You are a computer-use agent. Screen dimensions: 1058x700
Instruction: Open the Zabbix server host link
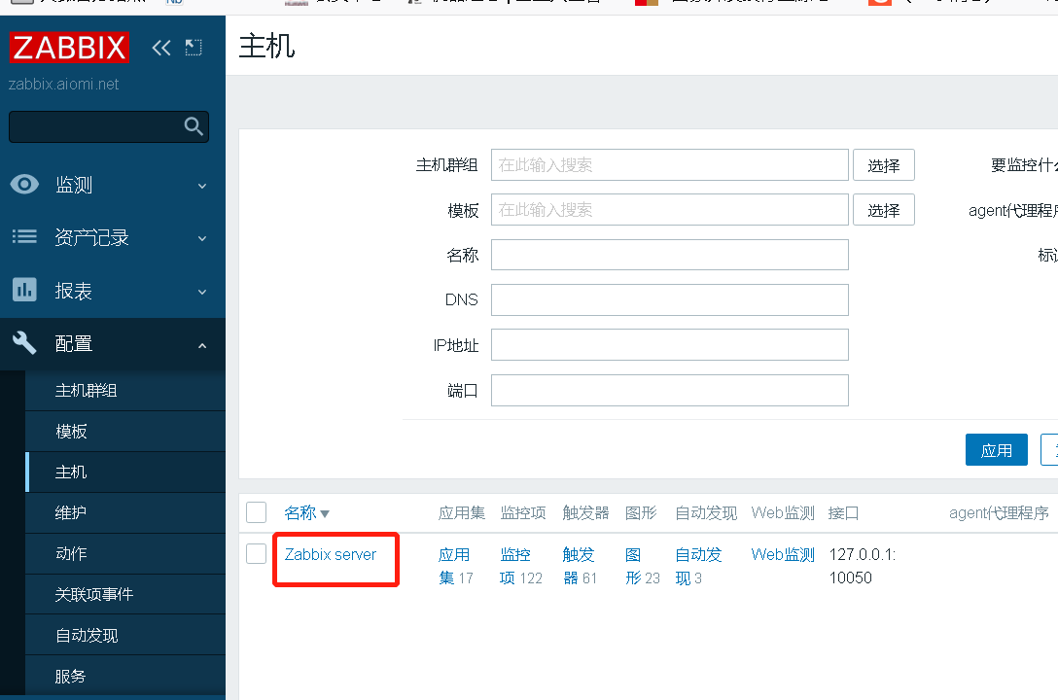click(331, 554)
